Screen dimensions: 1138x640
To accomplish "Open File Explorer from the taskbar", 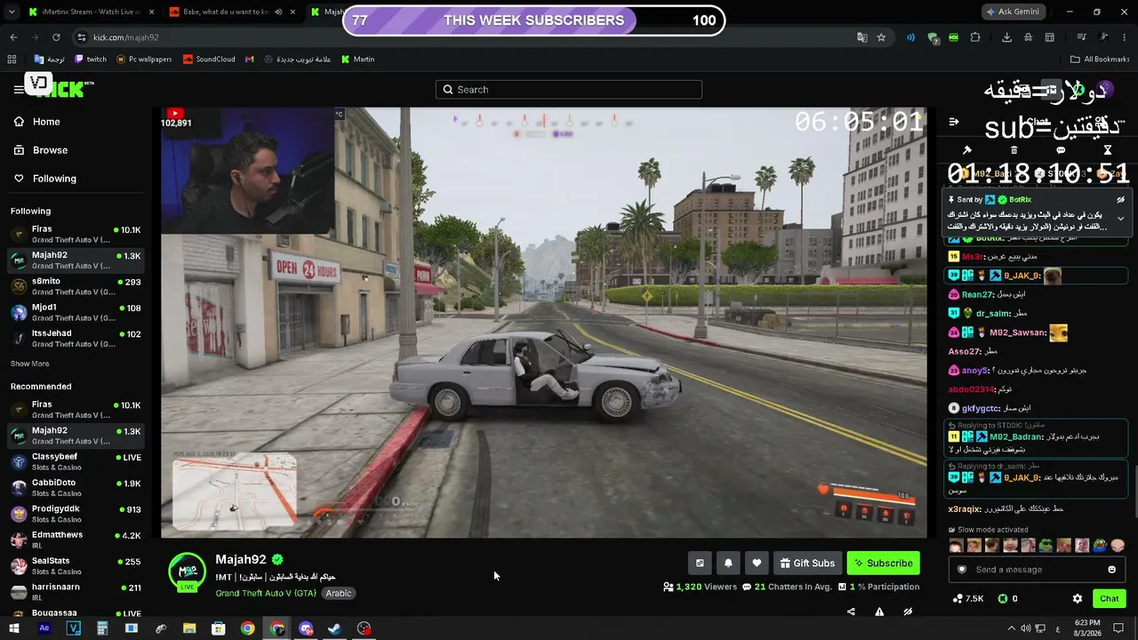I will pos(189,628).
